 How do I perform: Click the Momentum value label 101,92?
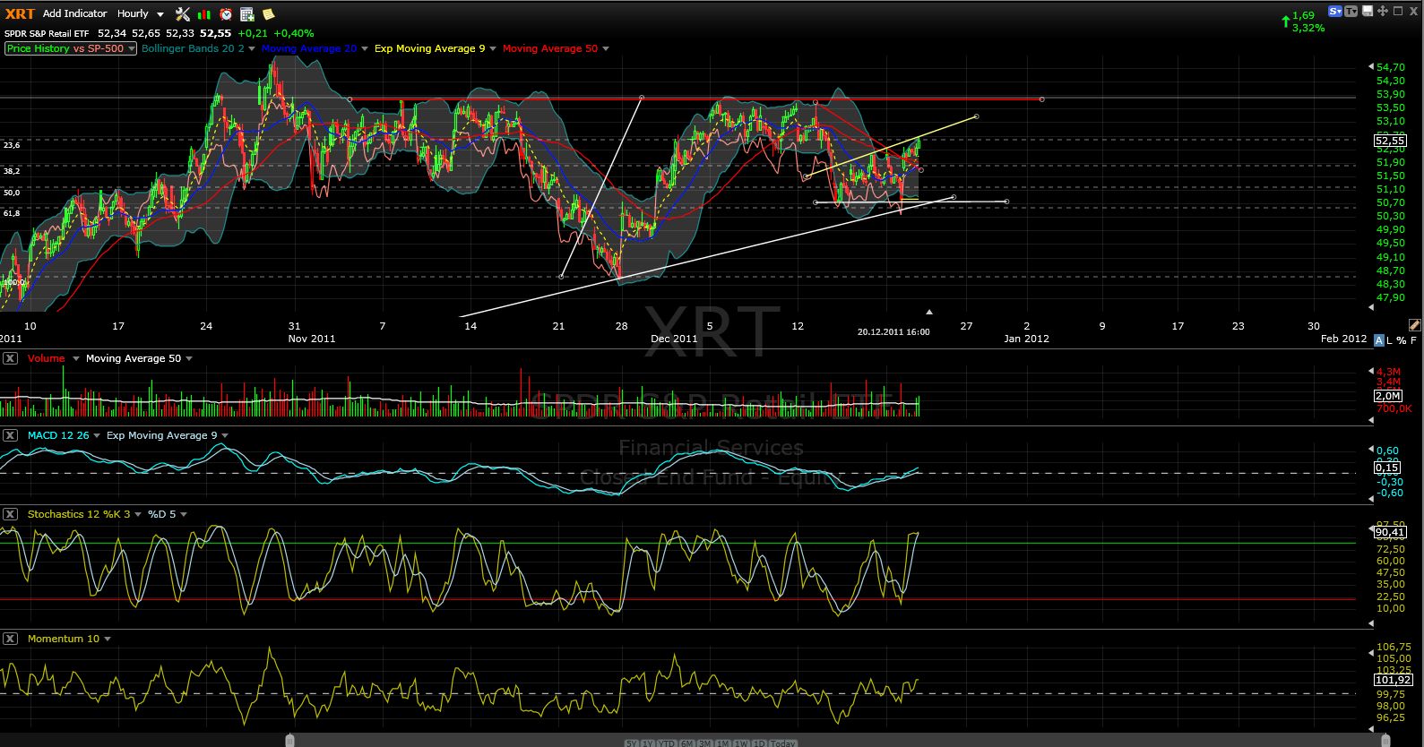[1393, 680]
